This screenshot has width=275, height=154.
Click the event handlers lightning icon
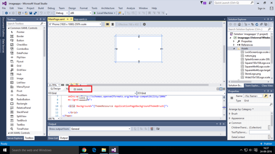tap(270, 96)
